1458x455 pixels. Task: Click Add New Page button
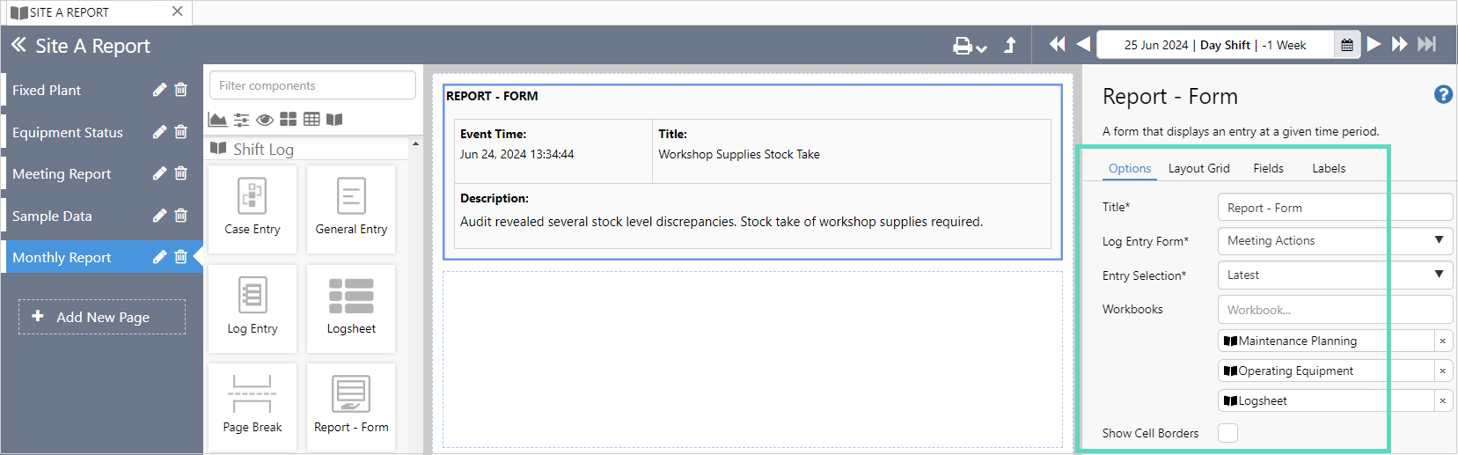click(x=102, y=317)
